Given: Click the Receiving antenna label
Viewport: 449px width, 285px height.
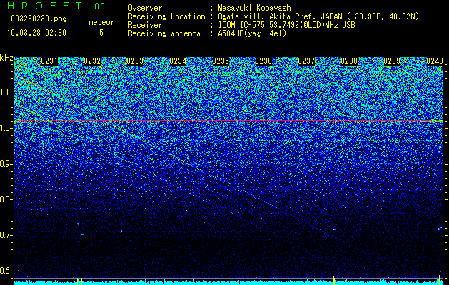Looking at the screenshot, I should [164, 33].
